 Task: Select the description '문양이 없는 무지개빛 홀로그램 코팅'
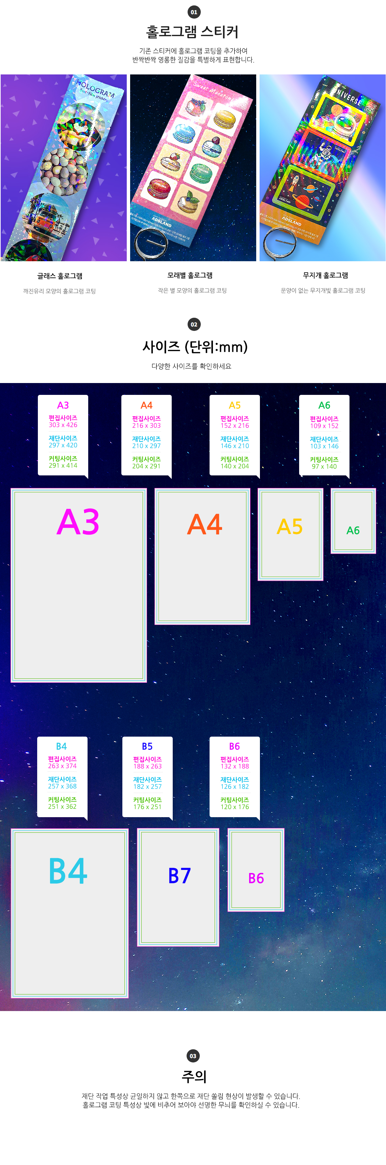pos(323,291)
